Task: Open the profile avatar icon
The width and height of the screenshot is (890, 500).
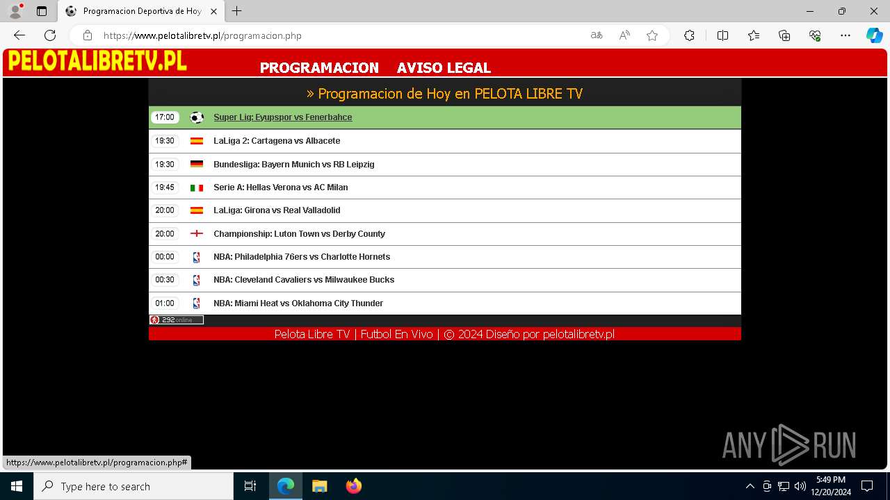Action: pos(15,11)
